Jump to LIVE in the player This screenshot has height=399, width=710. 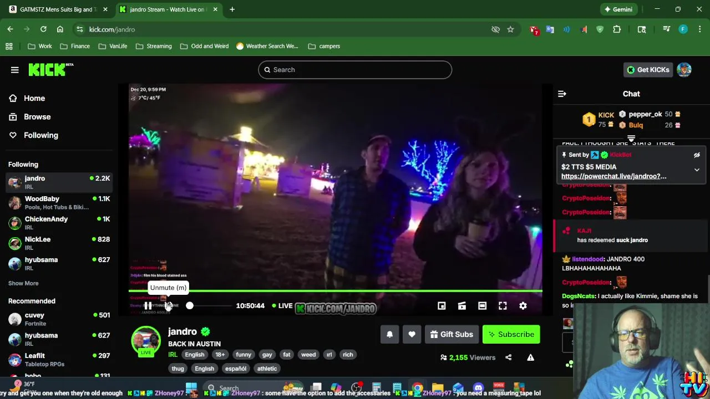[x=282, y=306]
